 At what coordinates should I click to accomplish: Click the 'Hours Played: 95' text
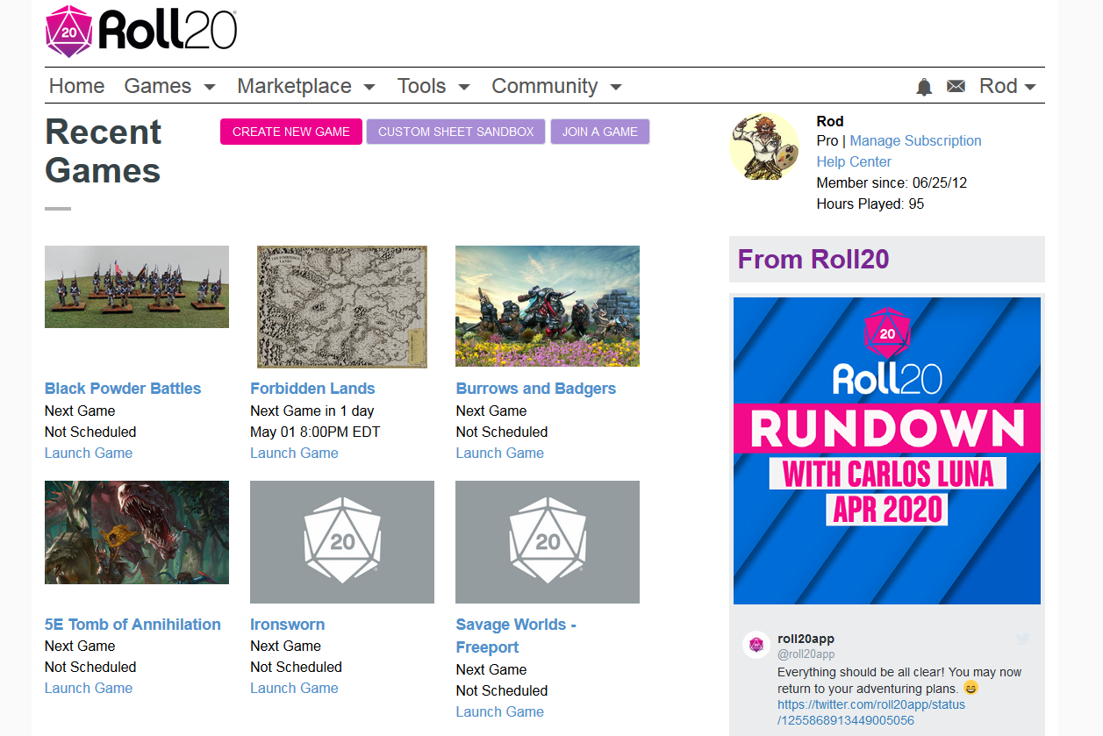[870, 204]
